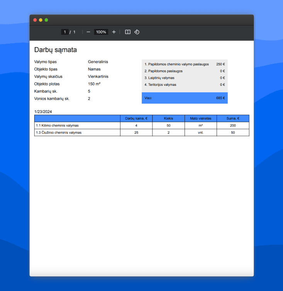This screenshot has height=291, width=283.
Task: Toggle the fit to page icon
Action: tap(128, 32)
